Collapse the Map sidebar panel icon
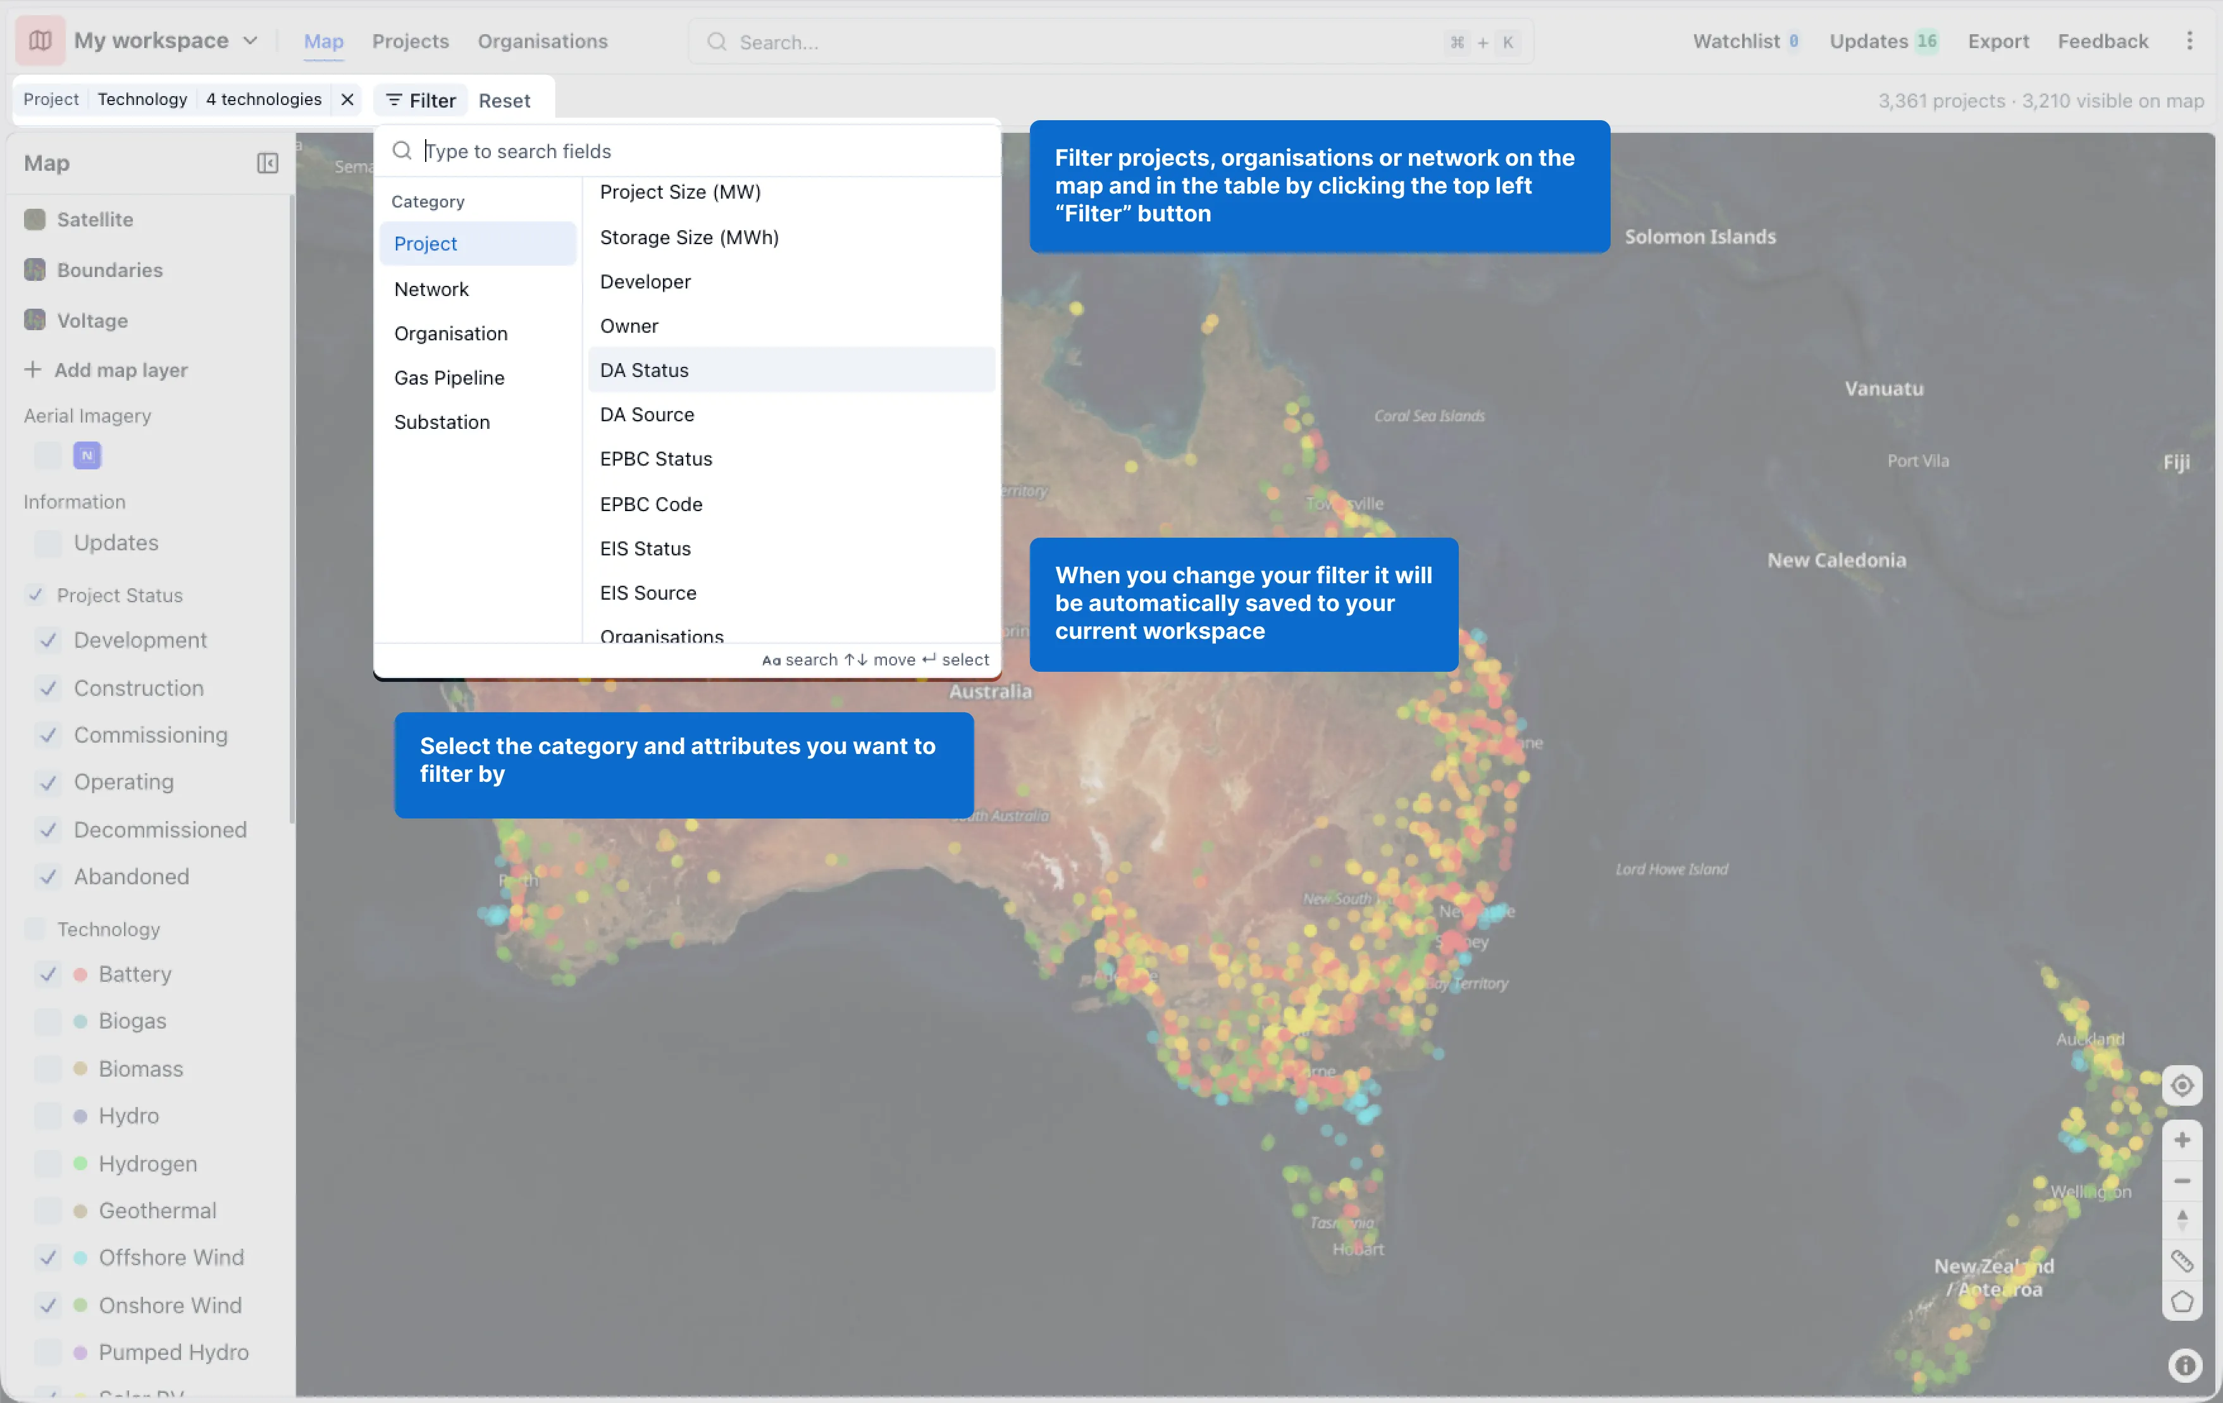2223x1403 pixels. pyautogui.click(x=267, y=163)
